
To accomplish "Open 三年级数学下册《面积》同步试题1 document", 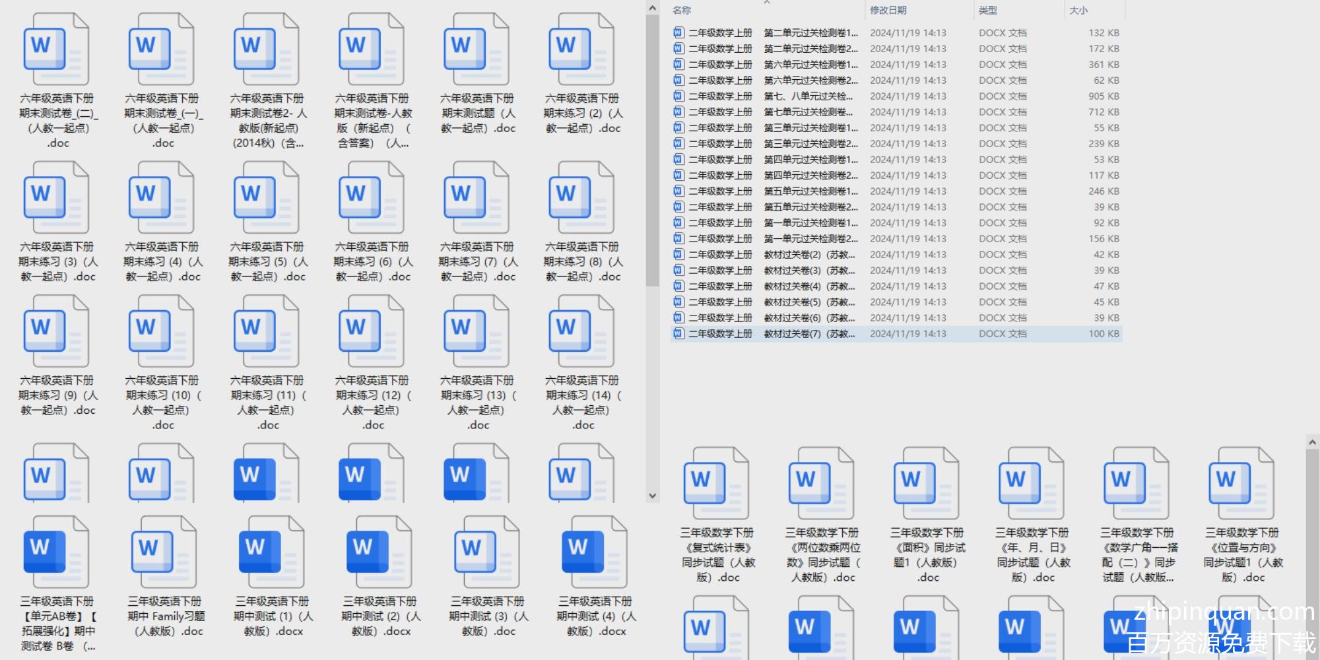I will (927, 484).
